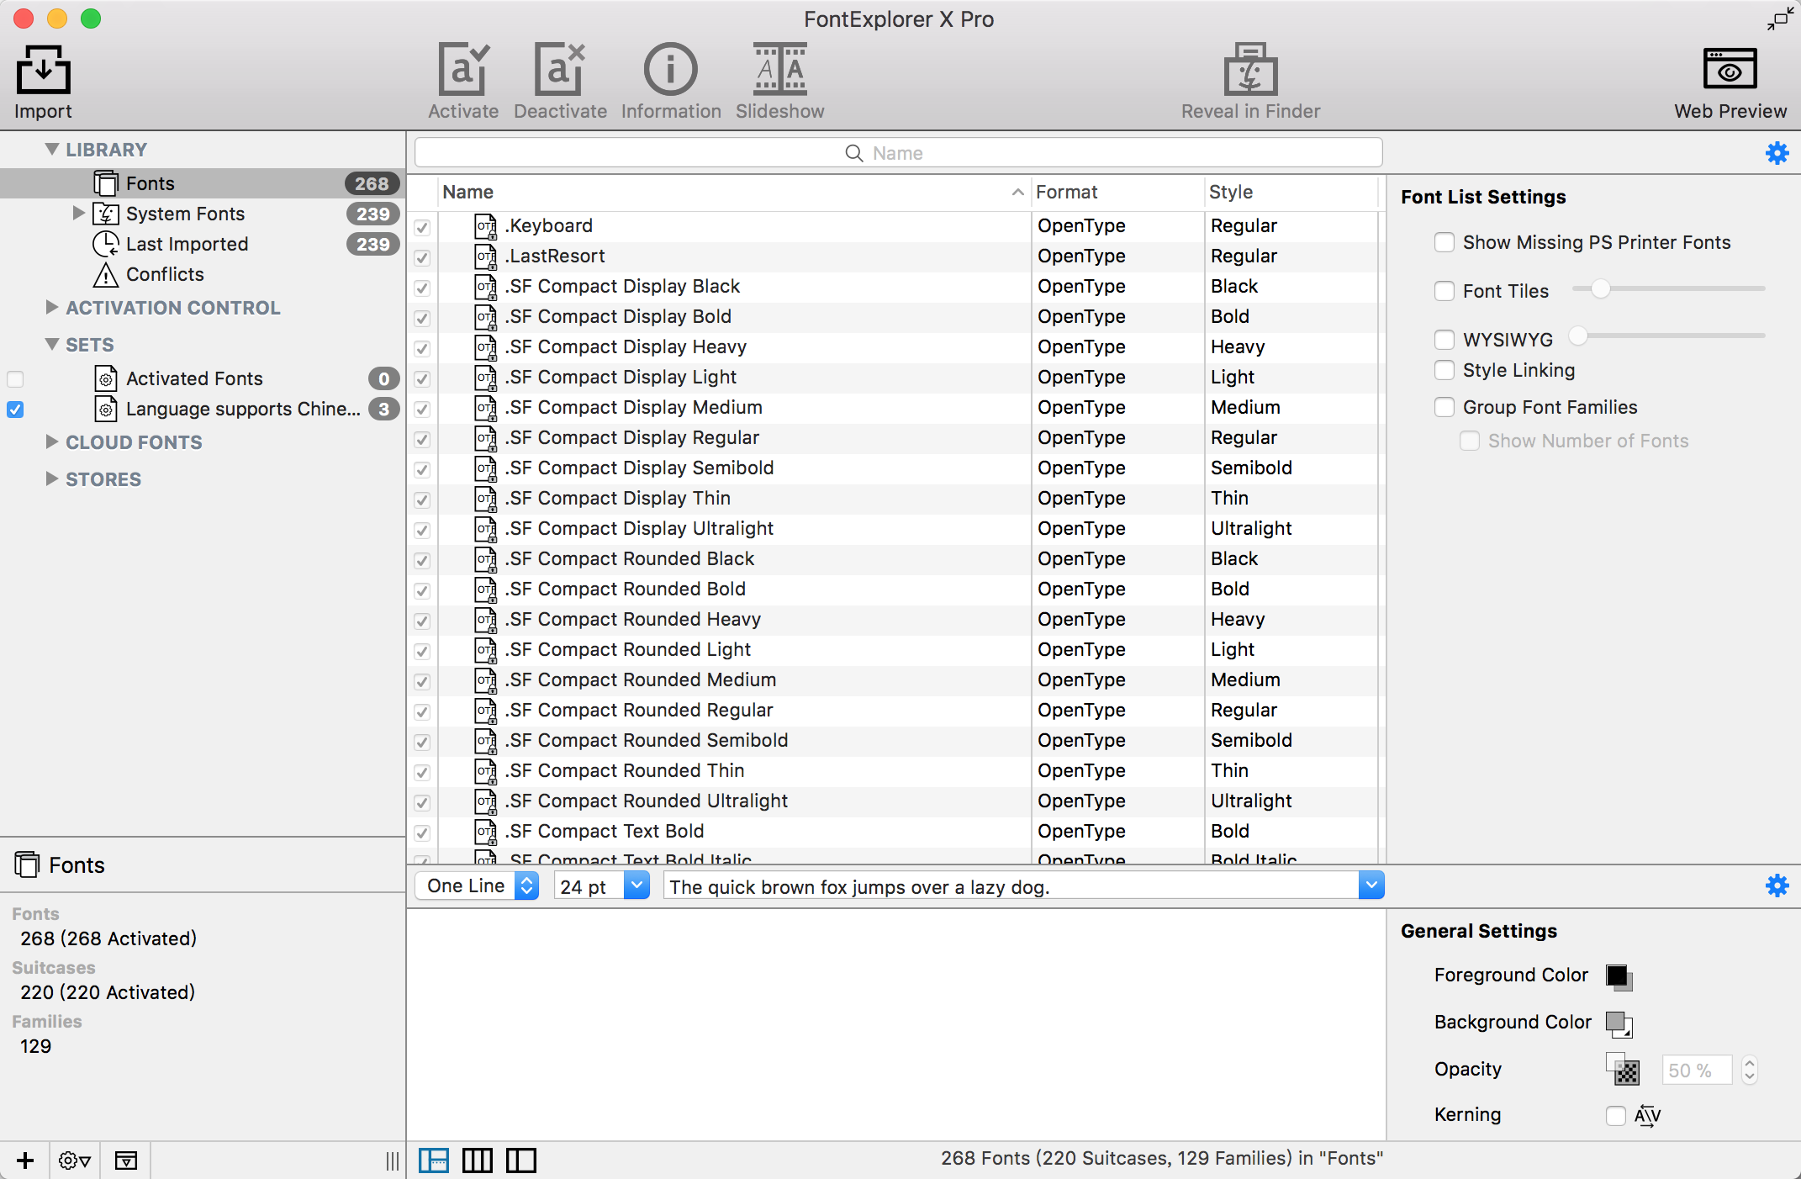Expand the STORES section
Viewport: 1801px width, 1179px height.
pyautogui.click(x=51, y=478)
